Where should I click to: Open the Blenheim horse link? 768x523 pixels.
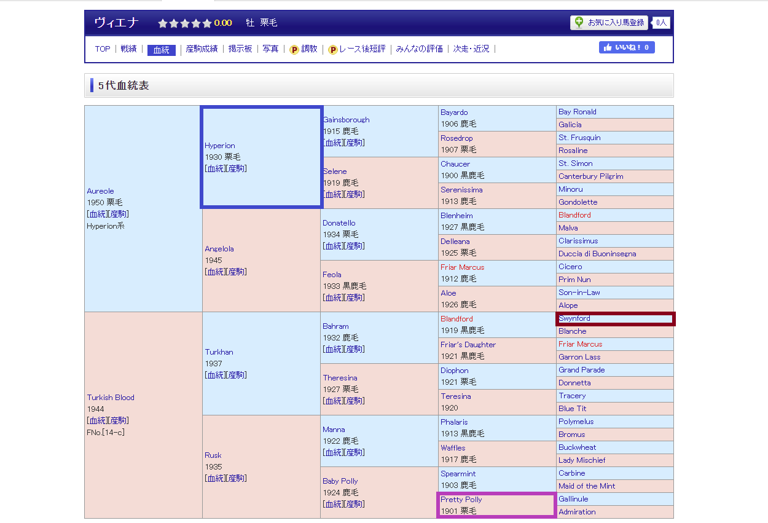click(456, 216)
